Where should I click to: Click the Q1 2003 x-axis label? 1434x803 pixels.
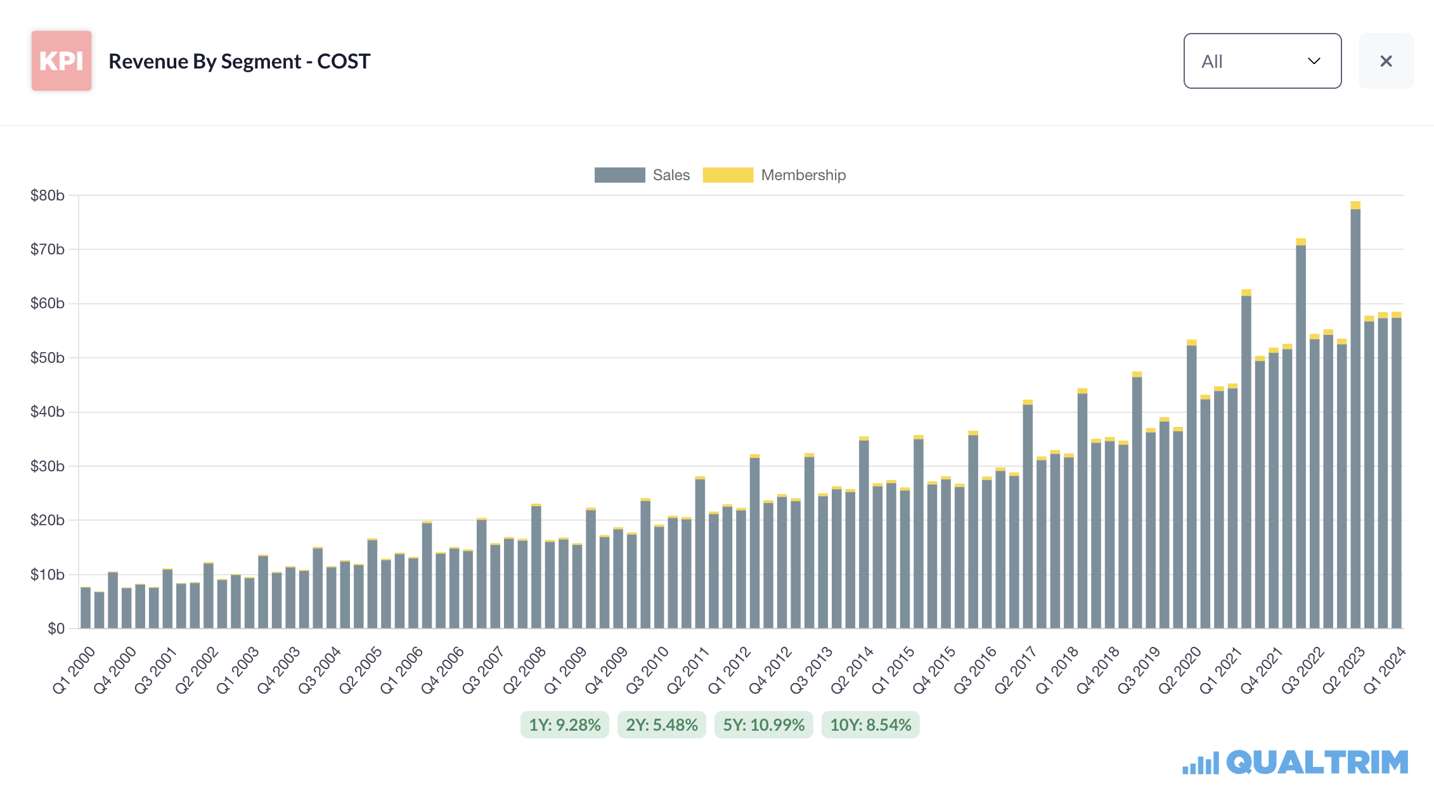tap(238, 670)
